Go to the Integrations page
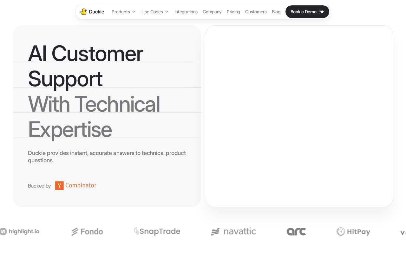Image resolution: width=406 pixels, height=253 pixels. pos(186,12)
